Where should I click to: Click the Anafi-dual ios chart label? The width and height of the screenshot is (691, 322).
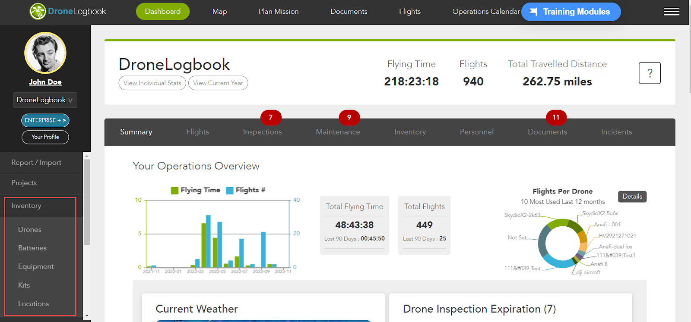[x=615, y=247]
